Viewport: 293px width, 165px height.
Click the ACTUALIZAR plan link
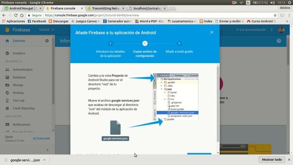click(41, 138)
